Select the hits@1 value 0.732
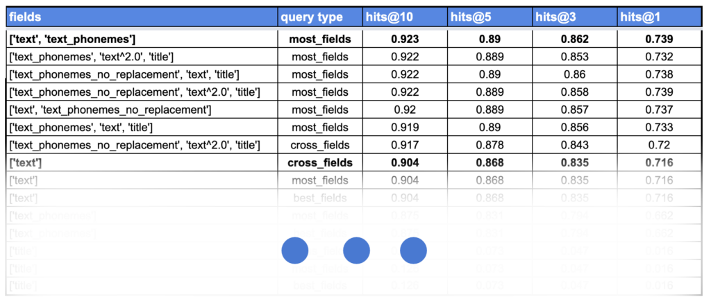This screenshot has width=711, height=306. tap(658, 57)
